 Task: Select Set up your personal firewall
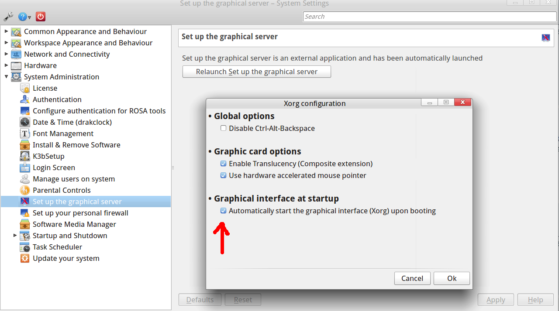(x=80, y=213)
